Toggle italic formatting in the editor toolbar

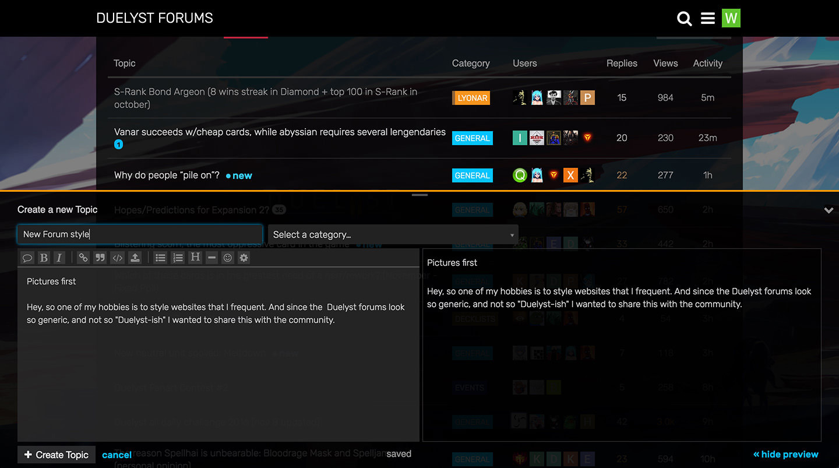tap(59, 258)
